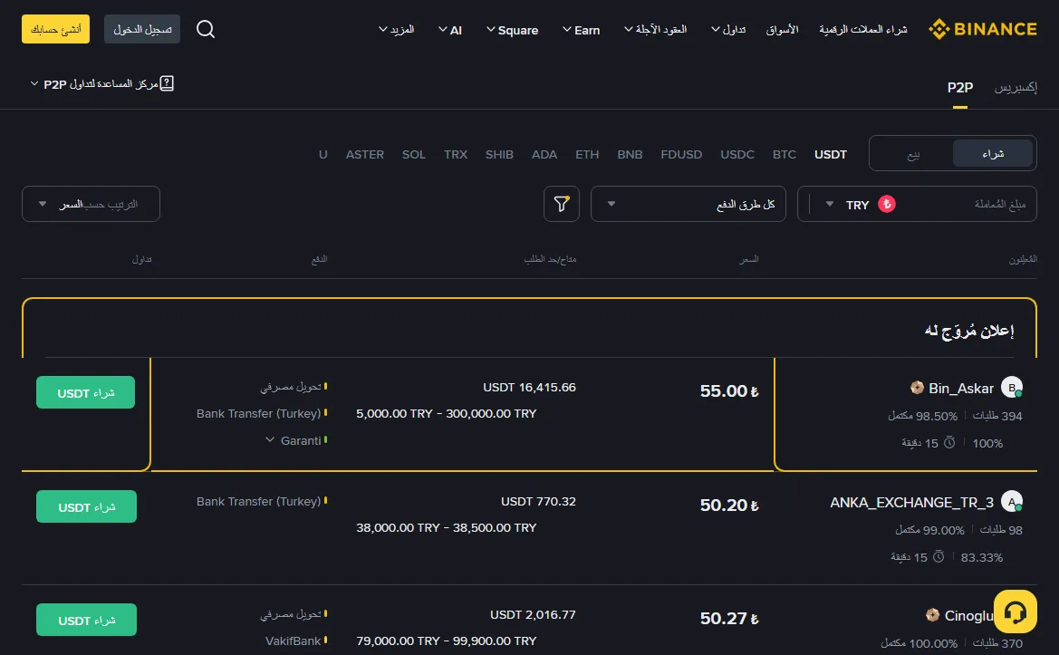The image size is (1059, 655).
Task: Open the ANKA_EXCHANGE_TR_3 advertiser profile link
Action: click(x=911, y=503)
